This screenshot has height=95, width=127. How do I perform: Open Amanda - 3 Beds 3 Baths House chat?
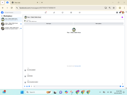click(x=11, y=28)
